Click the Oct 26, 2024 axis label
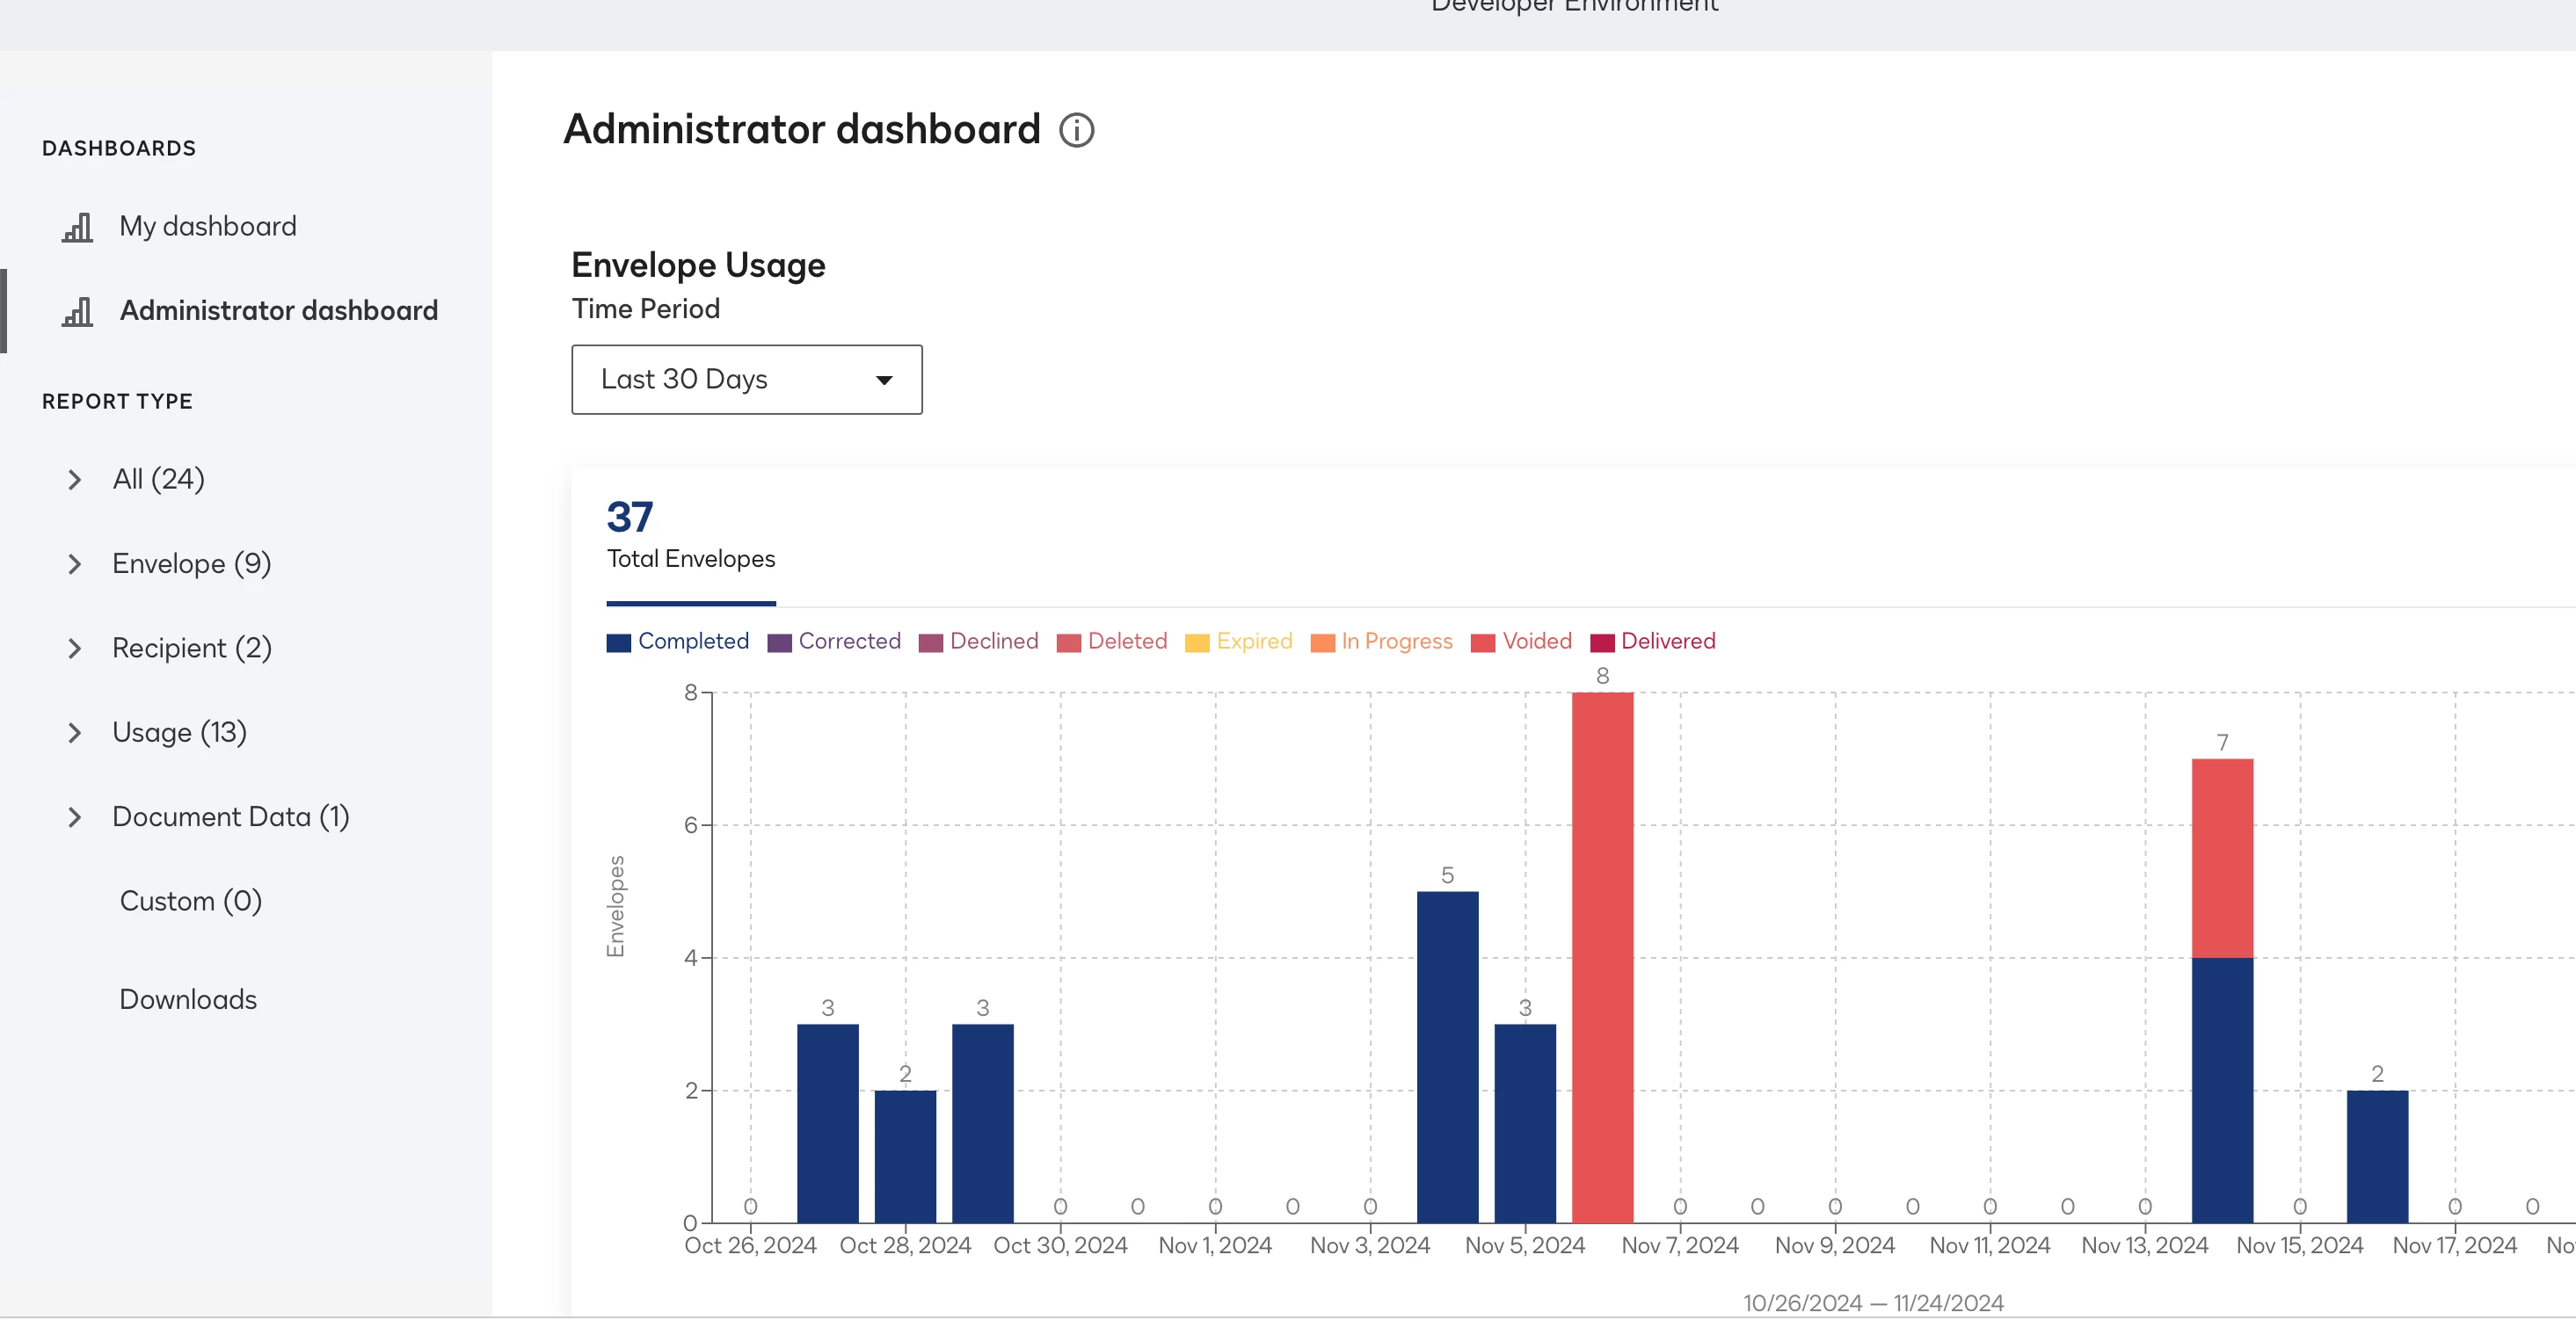Viewport: 2576px width, 1320px height. coord(750,1246)
